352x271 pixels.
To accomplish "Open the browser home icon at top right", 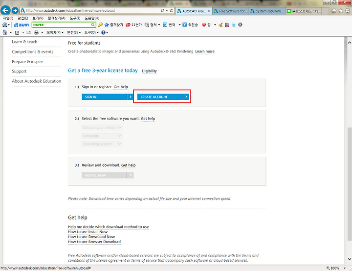I will coord(334,11).
